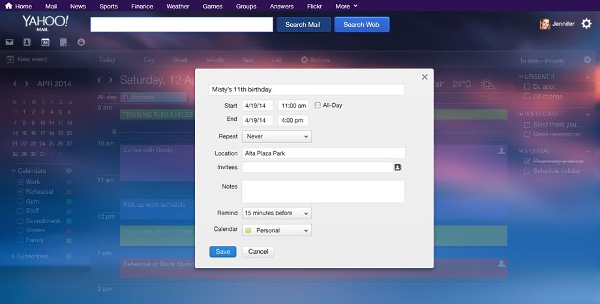
Task: Go to previous day arrow beside Saturday
Action: pos(99,80)
